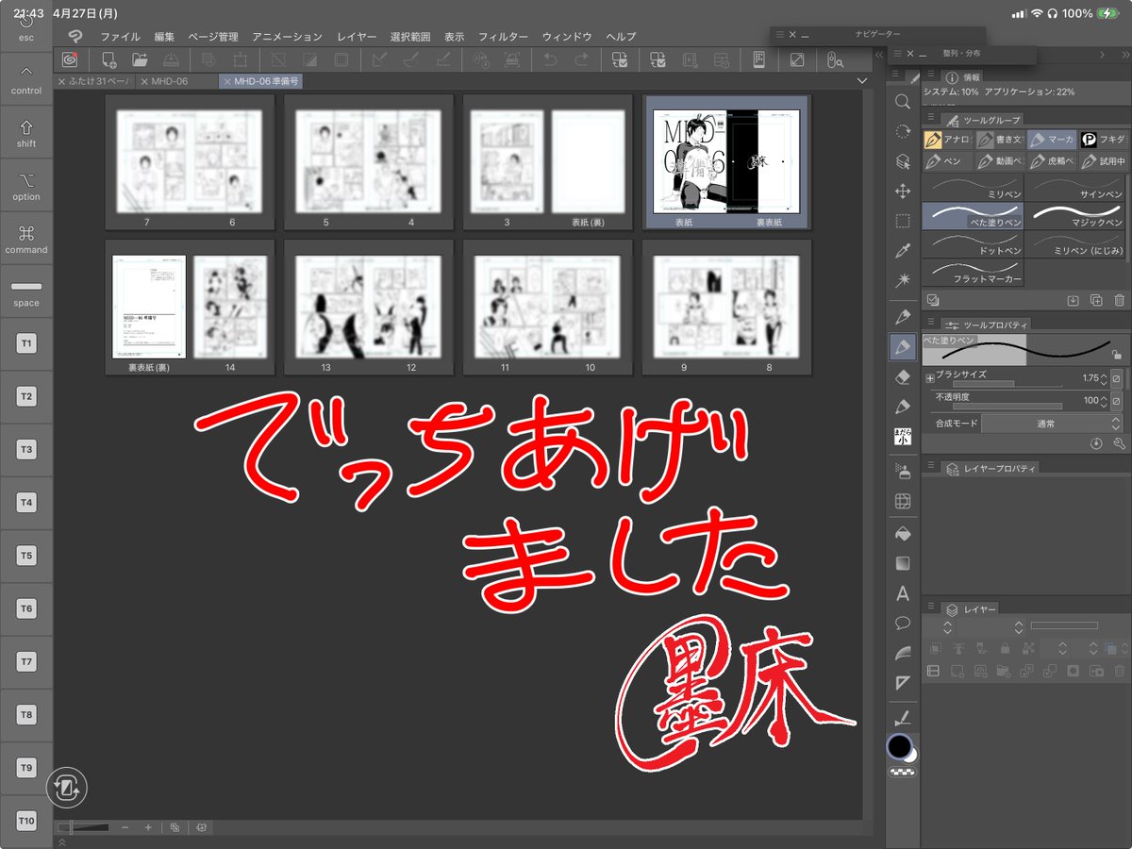1132x849 pixels.
Task: Select the Move layer tool
Action: 903,191
